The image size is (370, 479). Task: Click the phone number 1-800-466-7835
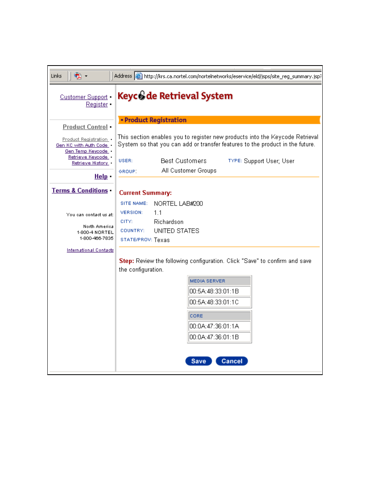[x=97, y=238]
